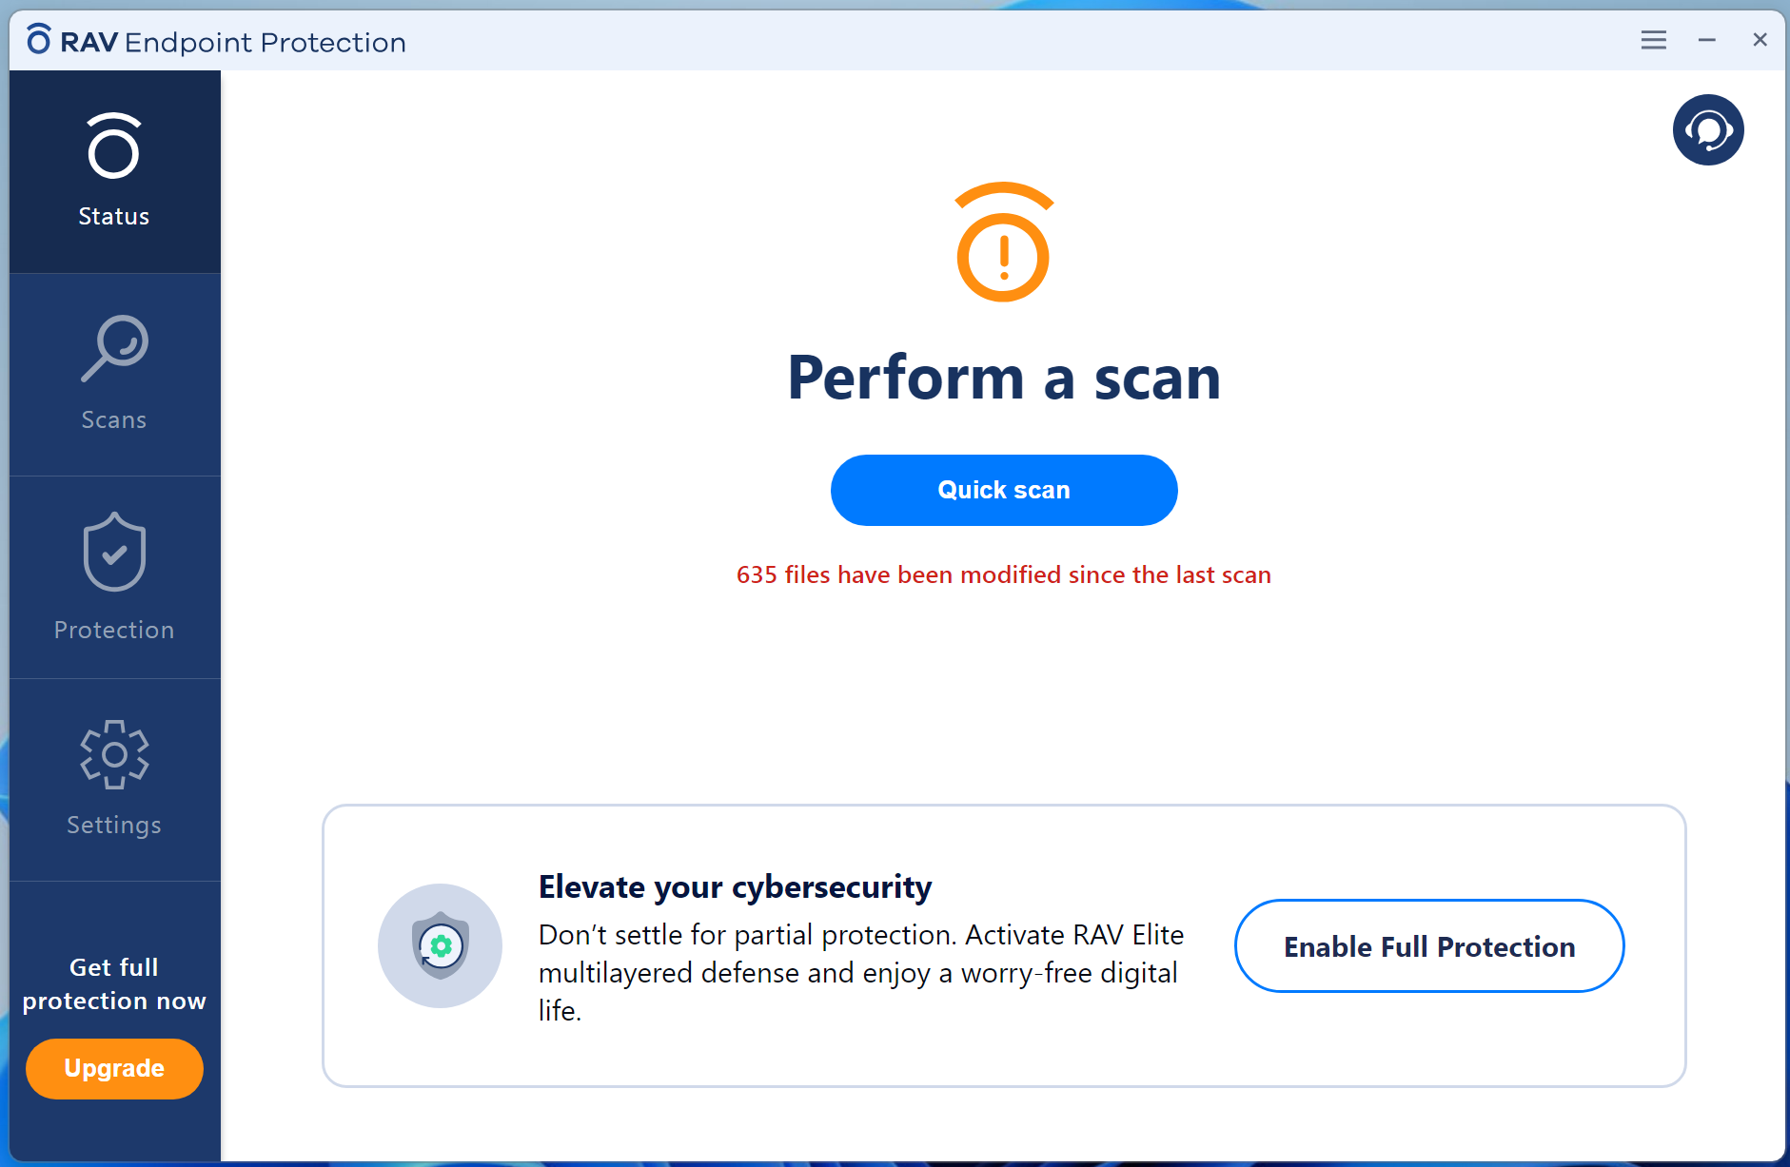Click the RAV Endpoint Protection title text
1790x1167 pixels.
coord(231,41)
